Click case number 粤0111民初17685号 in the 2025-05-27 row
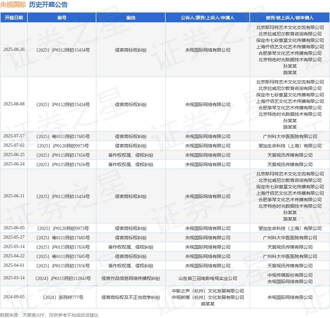Viewport: 330px width, 318px height. pos(63,238)
